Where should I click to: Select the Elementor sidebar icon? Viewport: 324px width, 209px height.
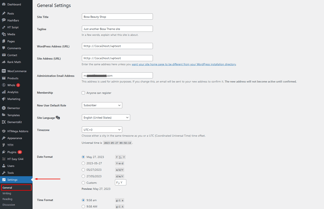[14, 108]
